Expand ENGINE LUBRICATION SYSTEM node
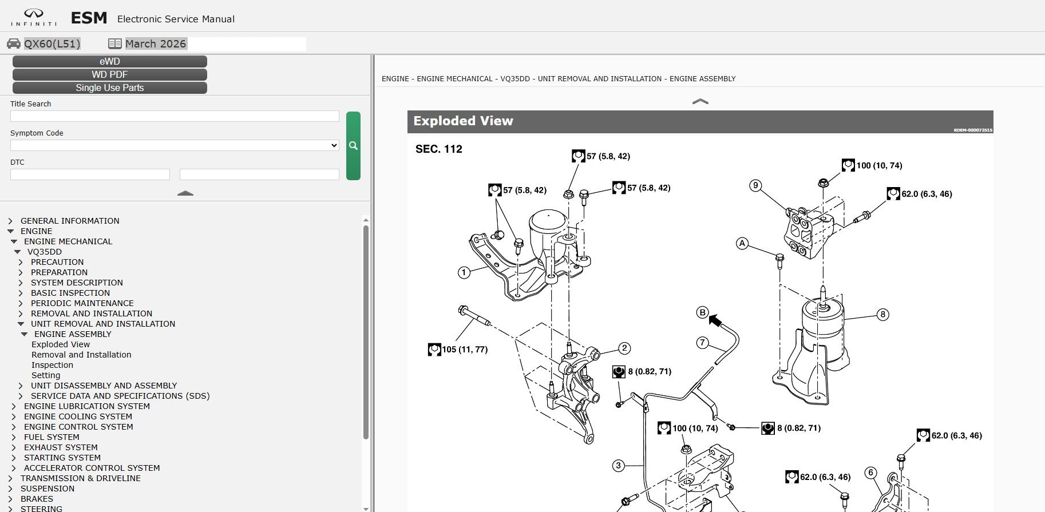This screenshot has height=512, width=1045. pos(14,406)
